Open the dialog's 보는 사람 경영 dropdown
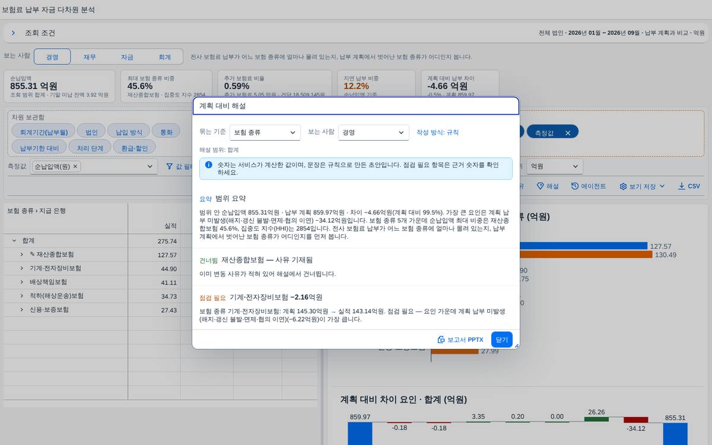712x445 pixels. (x=374, y=132)
